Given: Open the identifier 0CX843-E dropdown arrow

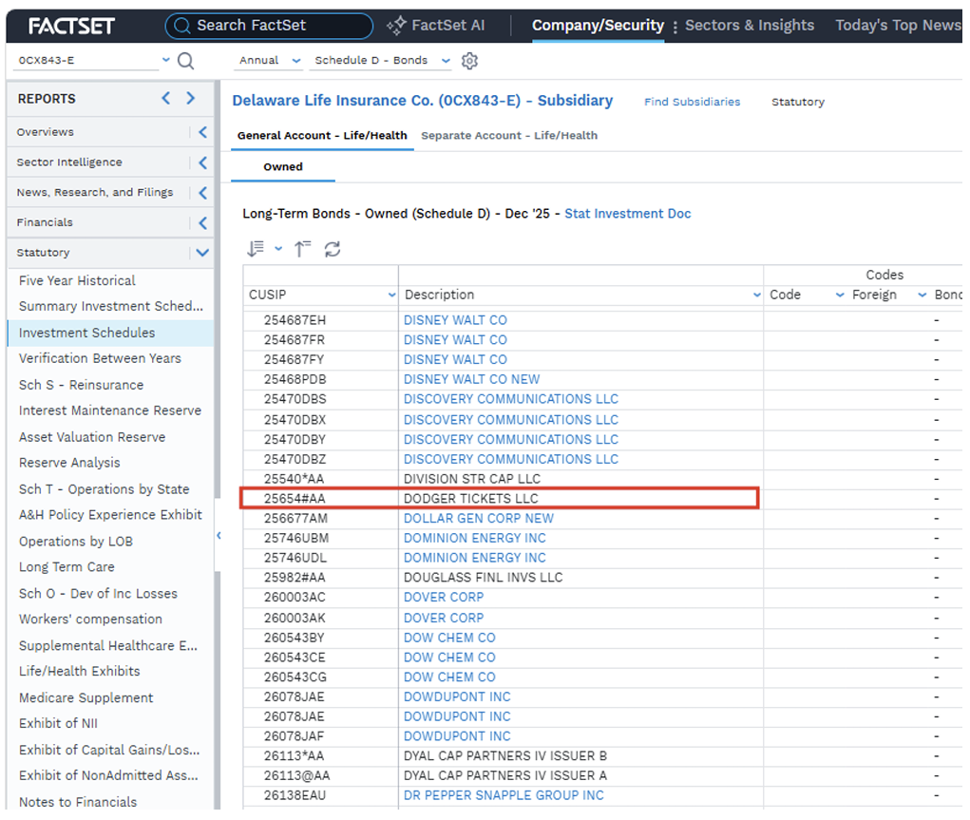Looking at the screenshot, I should (166, 60).
